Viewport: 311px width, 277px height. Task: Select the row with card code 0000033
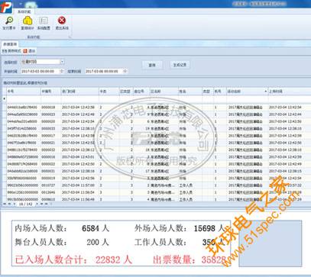[157, 129]
